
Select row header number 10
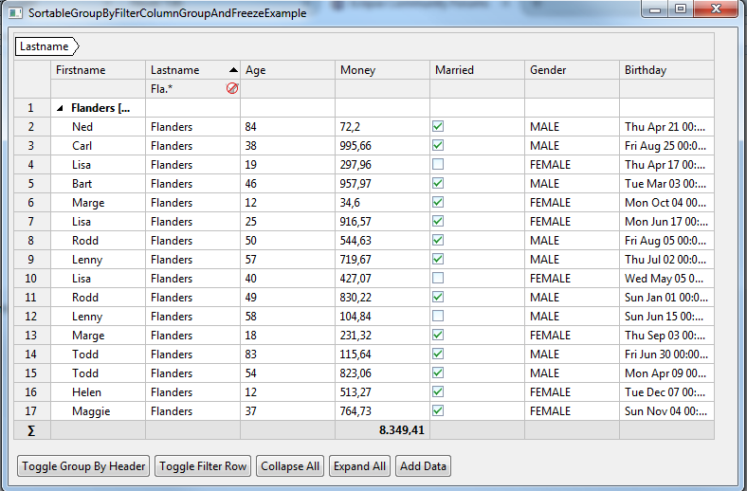point(31,278)
